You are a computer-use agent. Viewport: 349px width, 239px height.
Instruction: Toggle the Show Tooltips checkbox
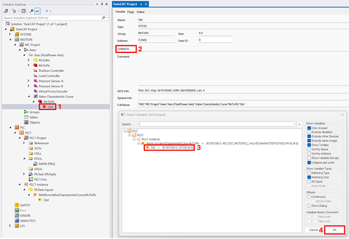coord(309,145)
